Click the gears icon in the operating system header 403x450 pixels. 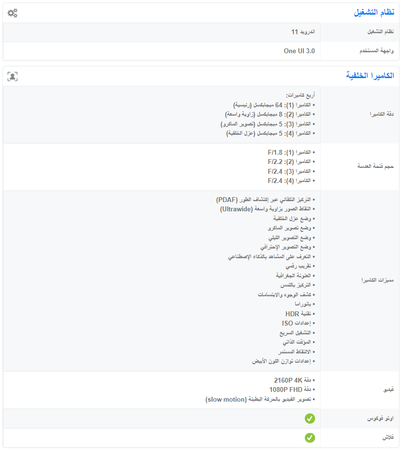coord(12,13)
